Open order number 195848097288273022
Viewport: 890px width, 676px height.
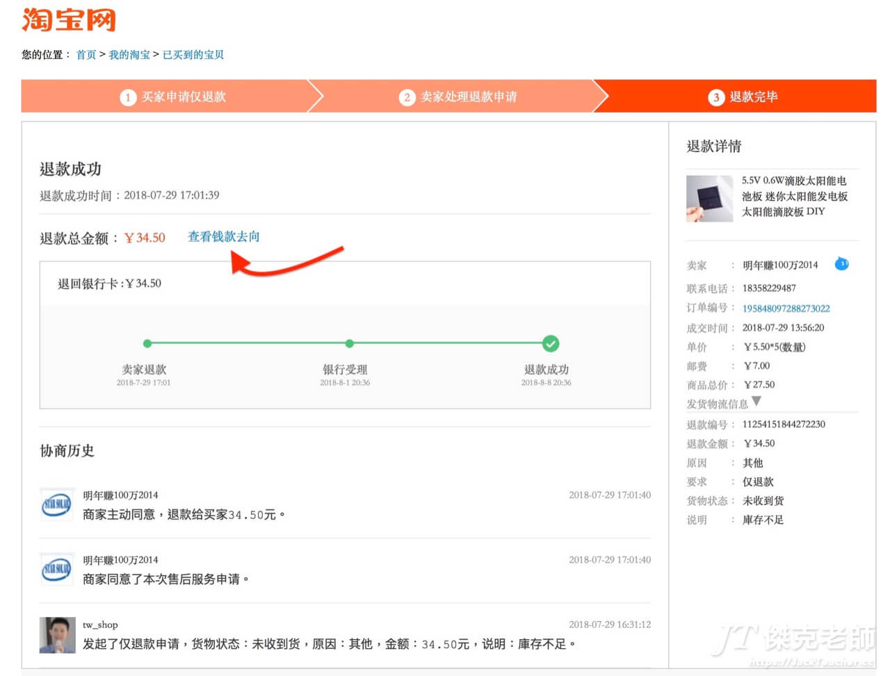pos(786,308)
